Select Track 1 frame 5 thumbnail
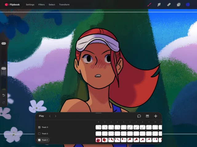197x147 pixels. (124, 140)
